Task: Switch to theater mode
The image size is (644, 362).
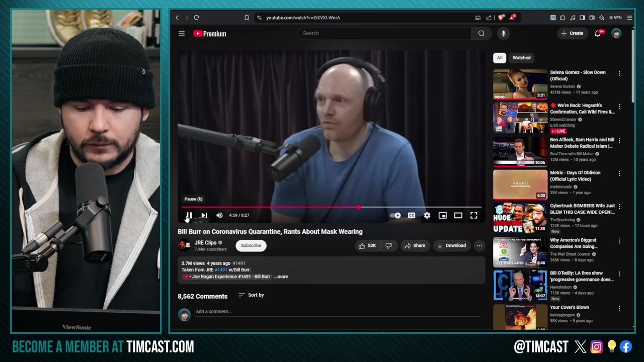Action: click(458, 215)
